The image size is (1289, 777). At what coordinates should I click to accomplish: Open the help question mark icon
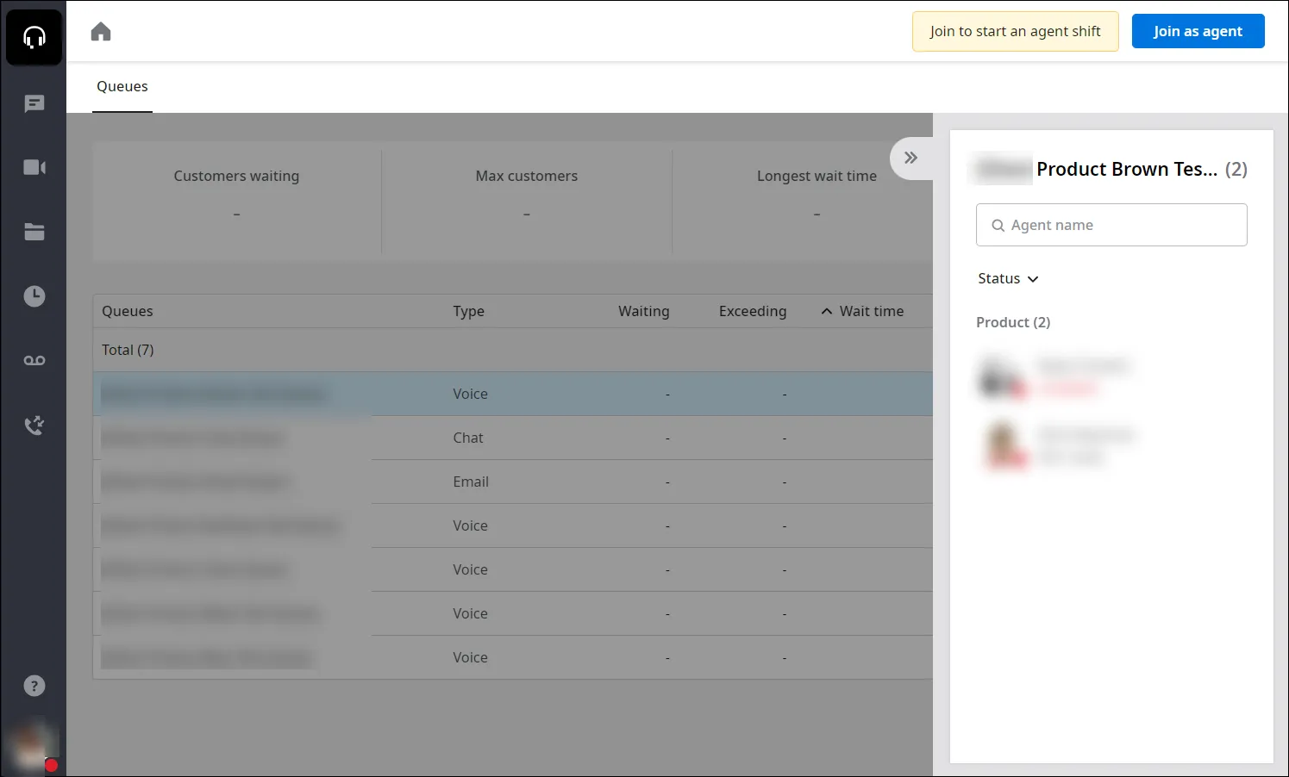34,686
